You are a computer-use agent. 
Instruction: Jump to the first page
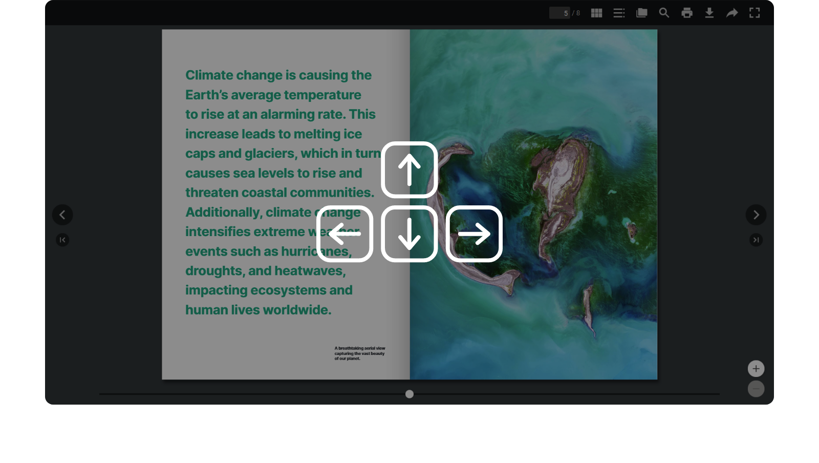(62, 240)
